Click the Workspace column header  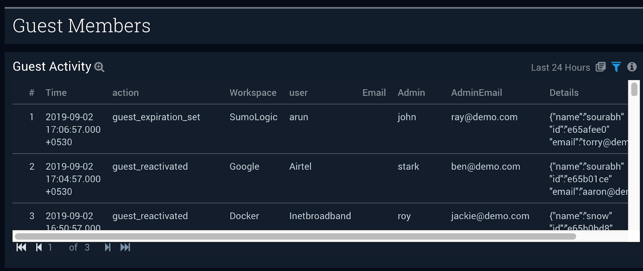pyautogui.click(x=253, y=93)
